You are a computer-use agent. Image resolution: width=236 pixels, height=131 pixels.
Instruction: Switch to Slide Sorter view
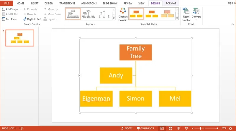(x=170, y=128)
